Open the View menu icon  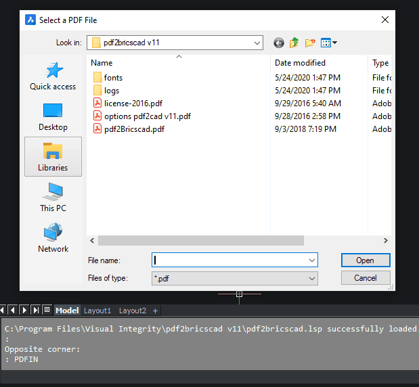point(329,43)
